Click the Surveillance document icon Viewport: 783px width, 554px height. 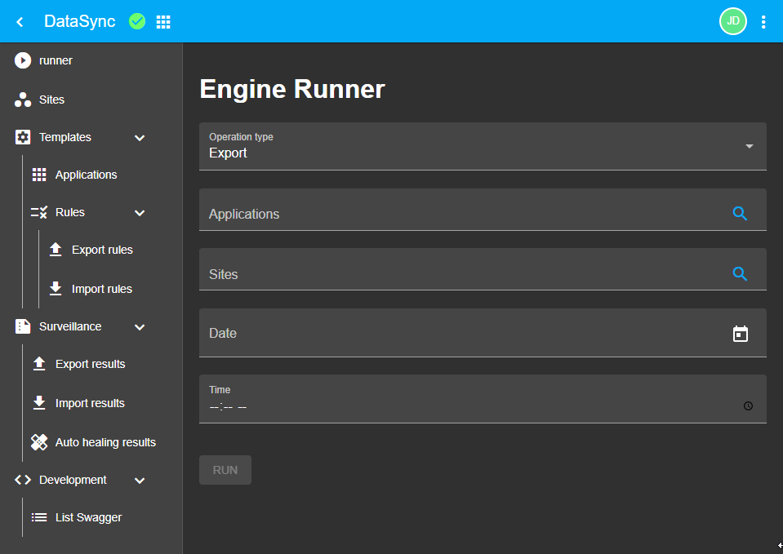[x=23, y=326]
